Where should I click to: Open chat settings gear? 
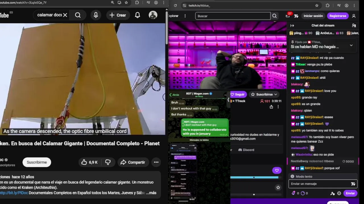click(x=339, y=193)
